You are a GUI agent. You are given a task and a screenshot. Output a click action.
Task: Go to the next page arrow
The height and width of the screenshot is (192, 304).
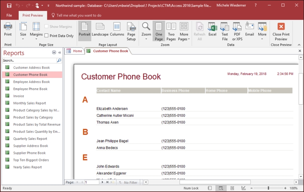pos(102,182)
